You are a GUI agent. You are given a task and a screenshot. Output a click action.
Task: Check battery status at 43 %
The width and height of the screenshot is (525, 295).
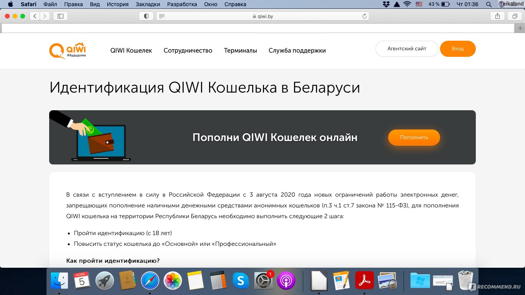click(x=439, y=4)
